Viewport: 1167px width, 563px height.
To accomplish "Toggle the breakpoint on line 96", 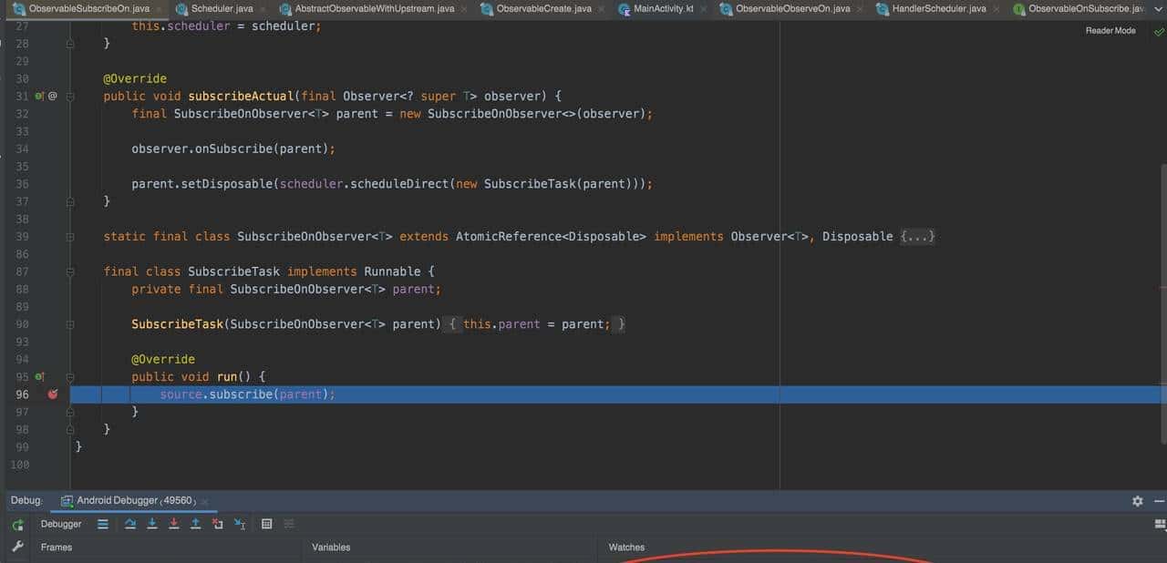I will [53, 394].
